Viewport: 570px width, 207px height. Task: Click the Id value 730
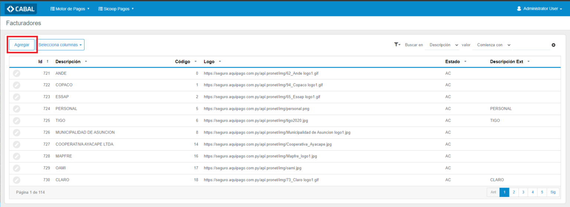(x=46, y=180)
